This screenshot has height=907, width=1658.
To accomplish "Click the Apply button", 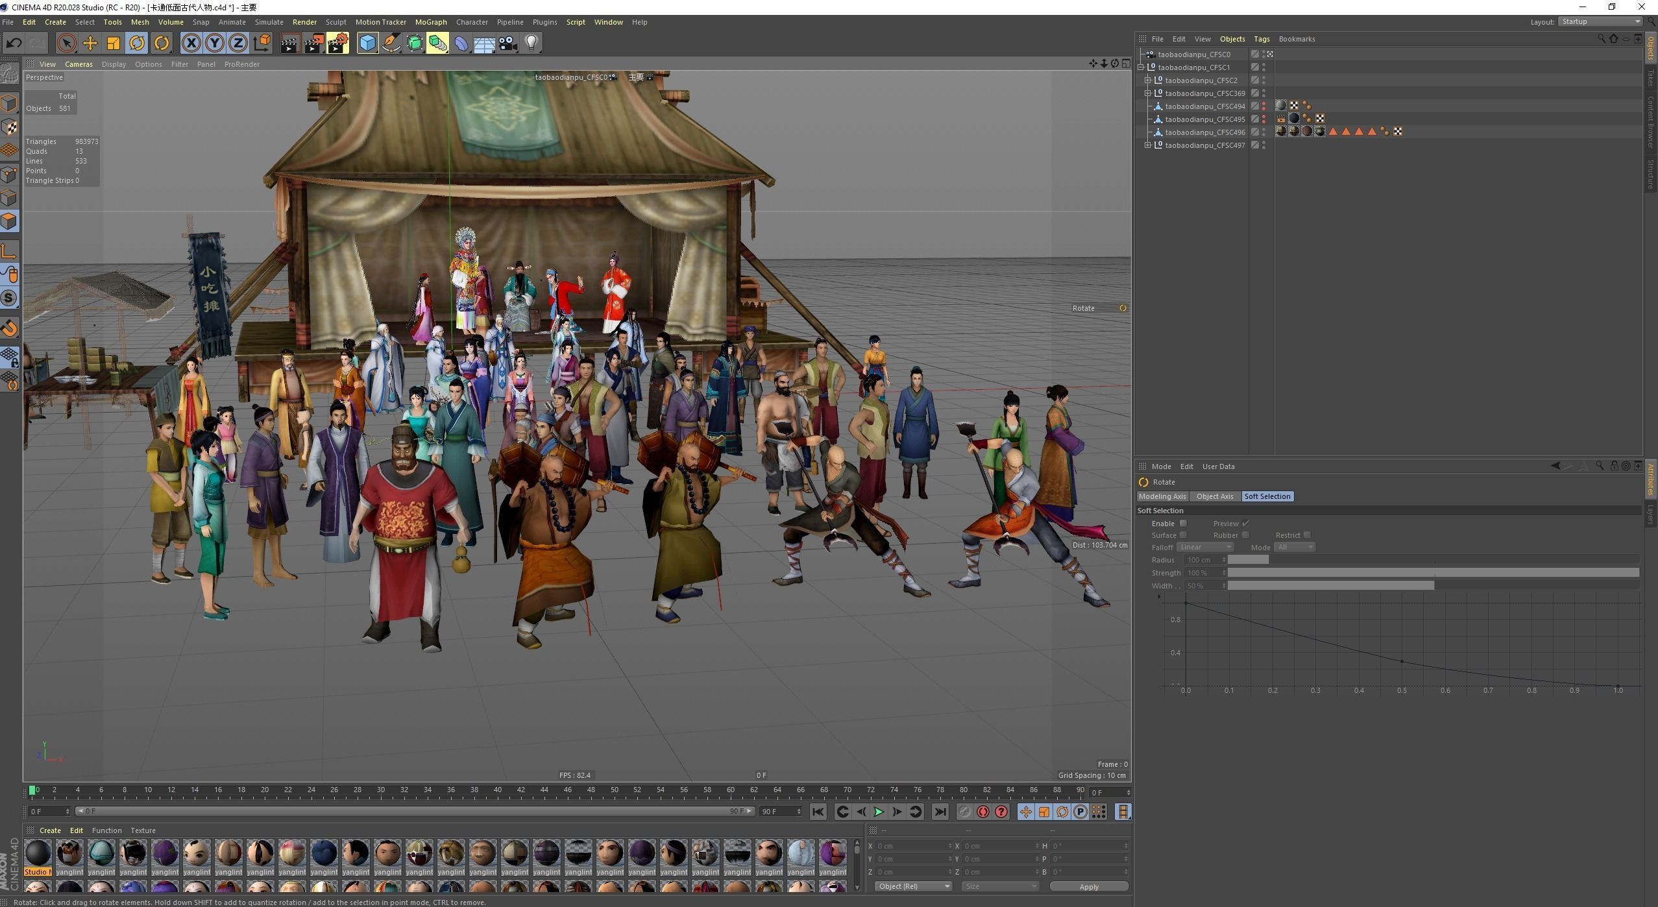I will [x=1088, y=886].
